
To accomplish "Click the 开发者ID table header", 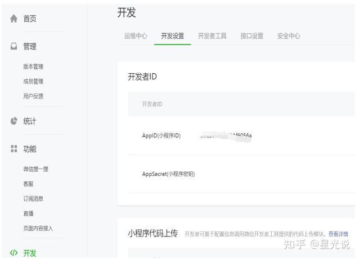I will (152, 104).
